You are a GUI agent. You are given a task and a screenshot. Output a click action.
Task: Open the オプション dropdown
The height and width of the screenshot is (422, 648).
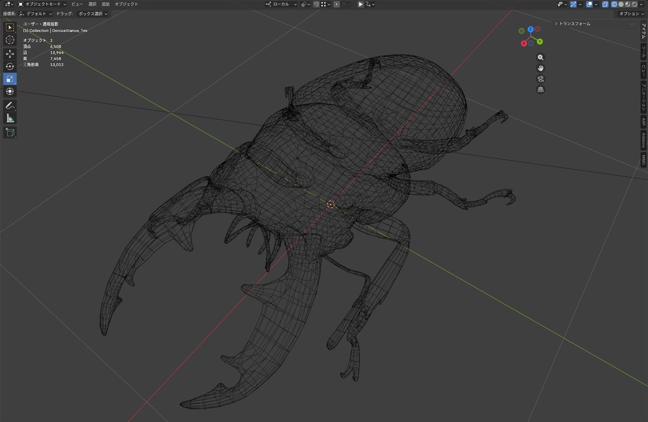[x=631, y=14]
